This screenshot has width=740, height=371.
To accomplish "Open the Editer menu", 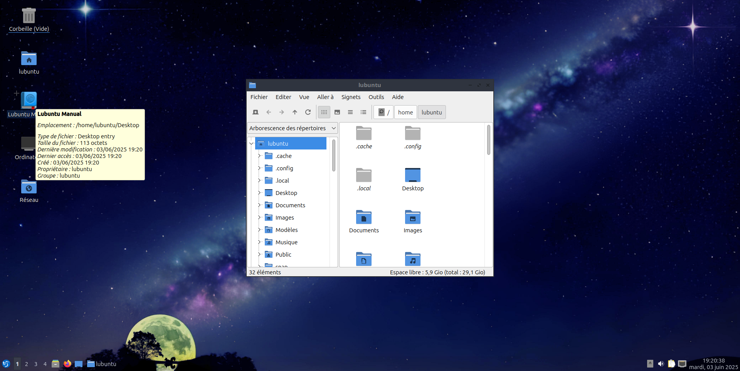I will (283, 97).
